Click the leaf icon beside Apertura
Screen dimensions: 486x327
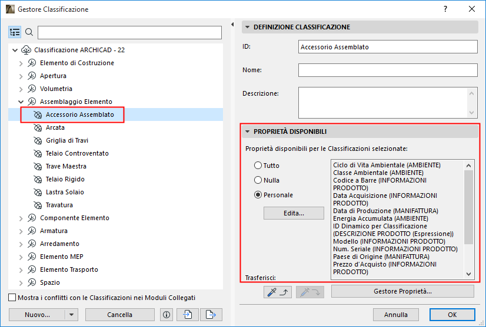click(32, 76)
